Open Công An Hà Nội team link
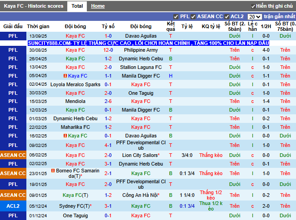 click(140, 195)
